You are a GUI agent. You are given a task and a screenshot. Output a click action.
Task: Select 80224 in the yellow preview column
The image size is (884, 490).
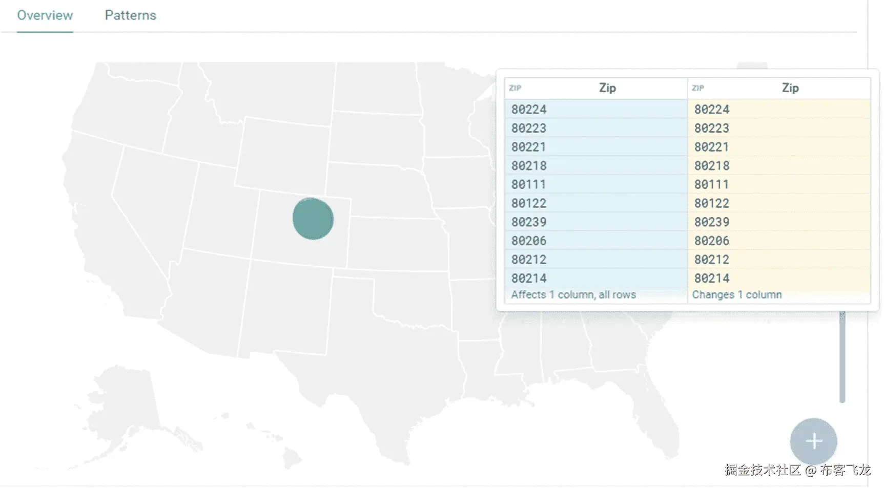tap(712, 110)
